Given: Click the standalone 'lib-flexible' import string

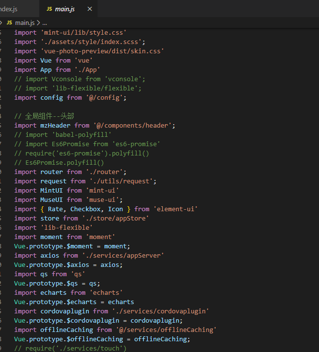Looking at the screenshot, I should pyautogui.click(x=66, y=228).
